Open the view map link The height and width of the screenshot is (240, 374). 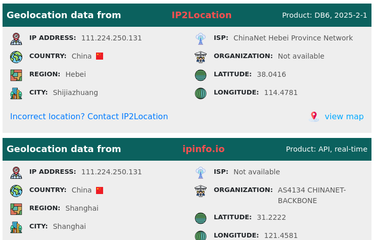pyautogui.click(x=344, y=117)
